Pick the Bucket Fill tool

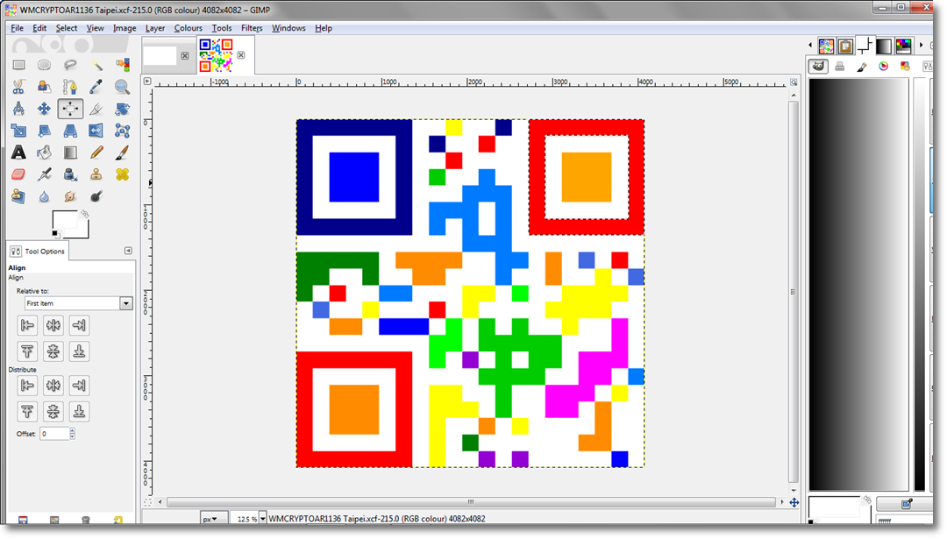(x=44, y=152)
